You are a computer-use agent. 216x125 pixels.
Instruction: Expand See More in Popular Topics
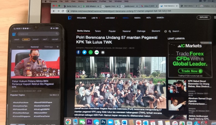tap(54, 95)
